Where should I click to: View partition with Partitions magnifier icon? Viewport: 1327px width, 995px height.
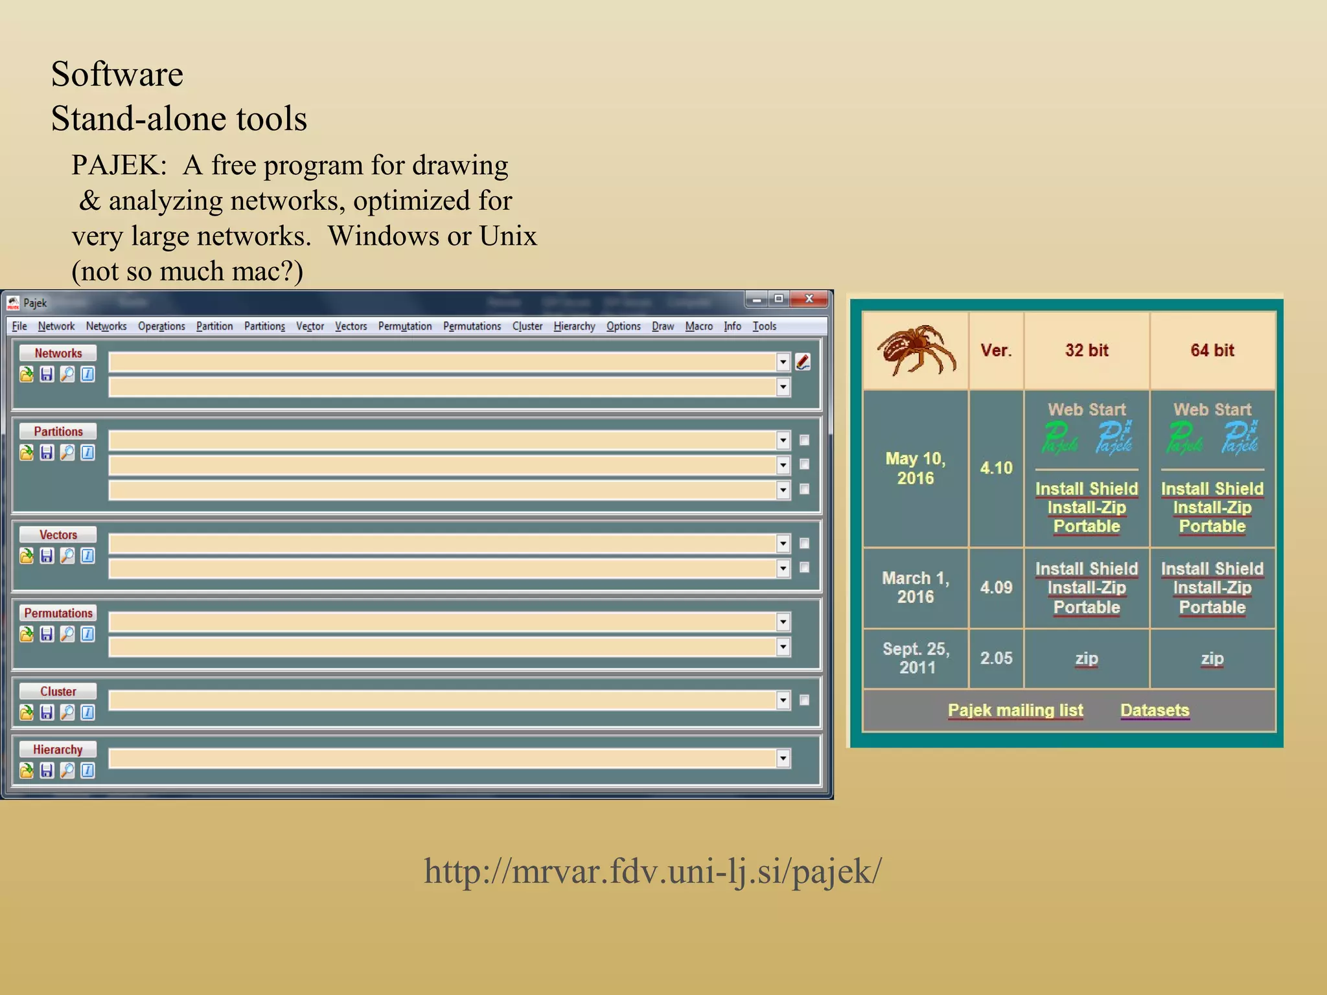67,452
